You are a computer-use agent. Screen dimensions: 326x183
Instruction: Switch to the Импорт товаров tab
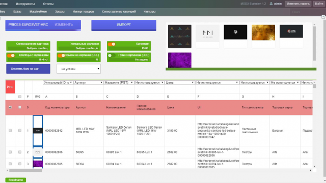click(x=83, y=12)
